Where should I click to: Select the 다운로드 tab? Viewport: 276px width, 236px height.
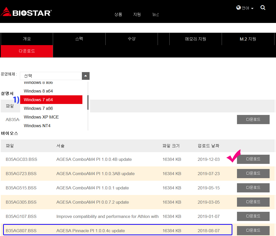tap(27, 51)
